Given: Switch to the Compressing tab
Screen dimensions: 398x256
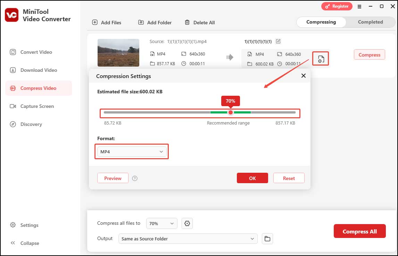Looking at the screenshot, I should pyautogui.click(x=321, y=22).
